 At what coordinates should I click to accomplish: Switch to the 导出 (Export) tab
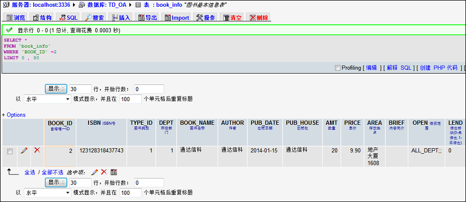148,18
